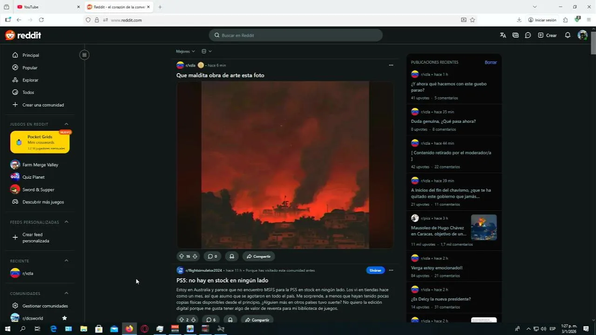Screen dimensions: 596x335
Task: Open the user avatar menu
Action: (x=582, y=35)
